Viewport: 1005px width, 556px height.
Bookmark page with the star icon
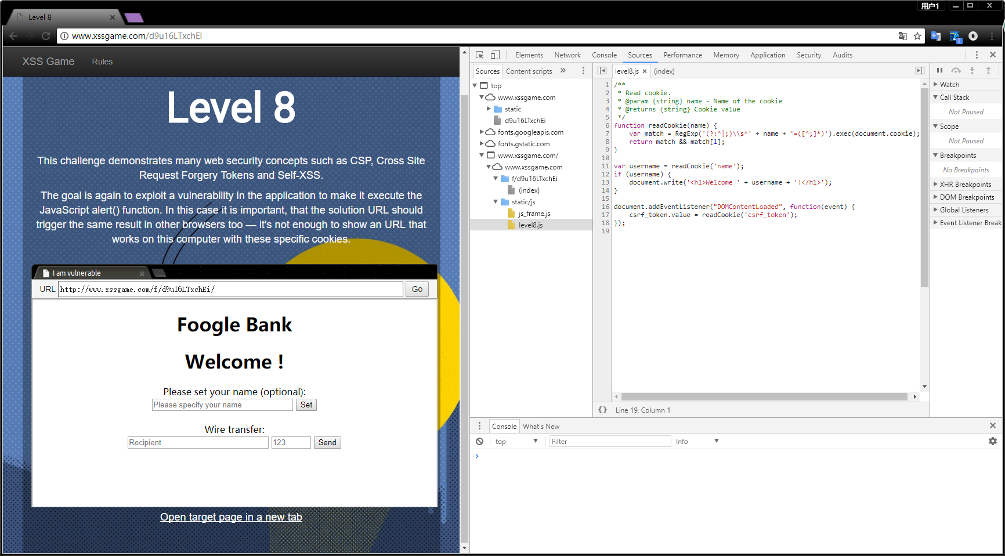pyautogui.click(x=917, y=36)
